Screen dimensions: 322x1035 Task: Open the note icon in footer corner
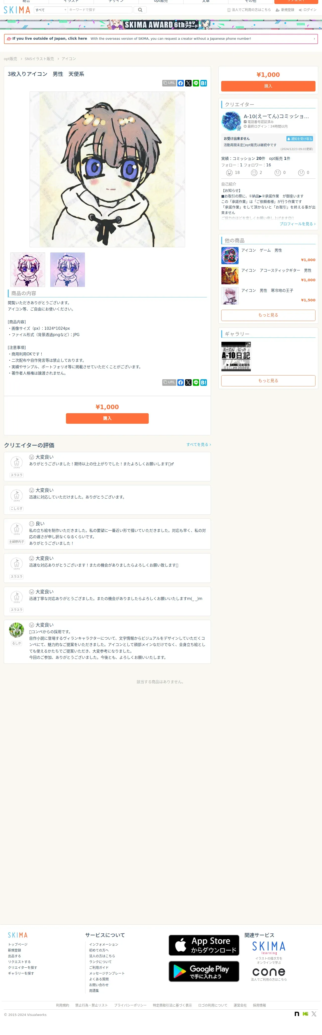click(x=297, y=1014)
